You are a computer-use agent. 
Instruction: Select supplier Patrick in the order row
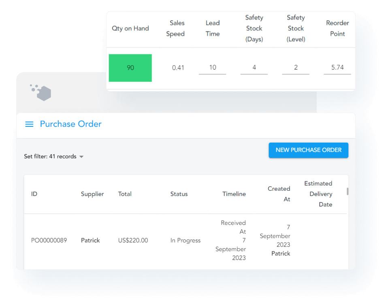(x=91, y=241)
